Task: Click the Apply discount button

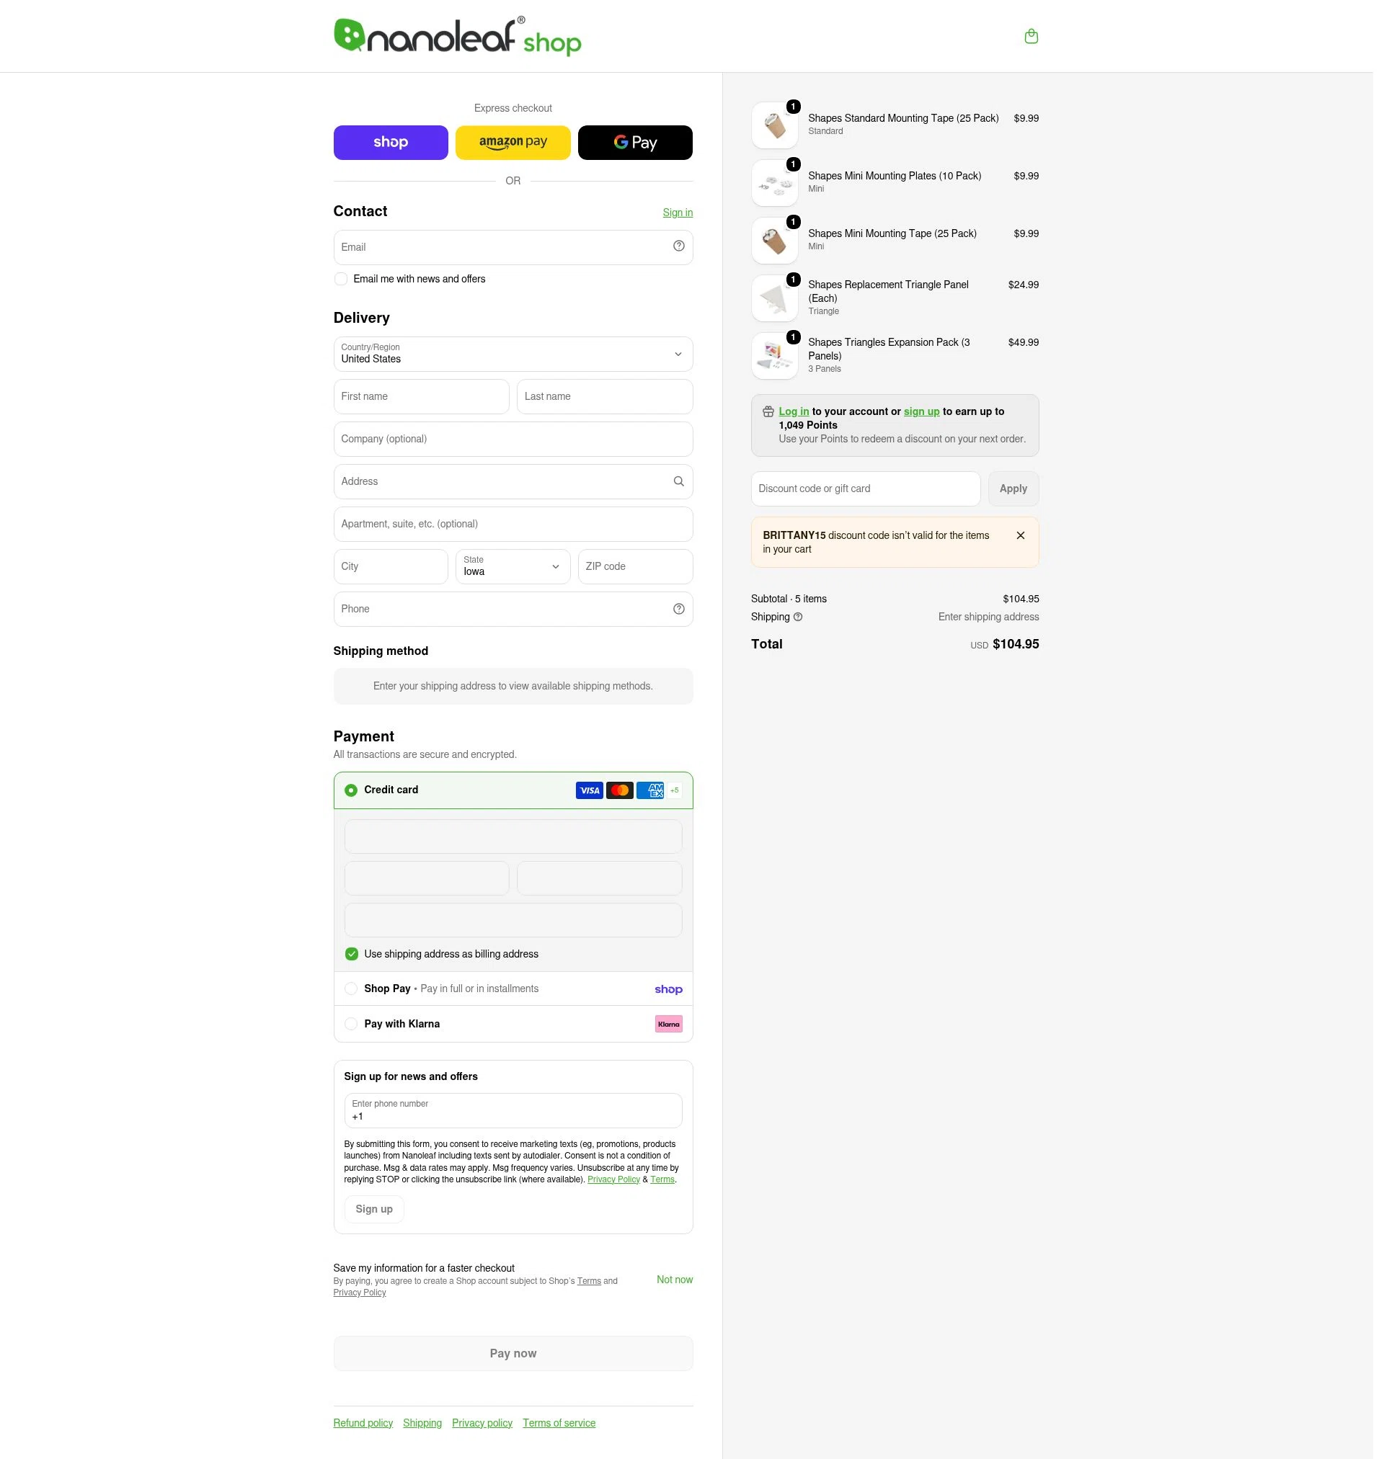Action: (x=1021, y=492)
